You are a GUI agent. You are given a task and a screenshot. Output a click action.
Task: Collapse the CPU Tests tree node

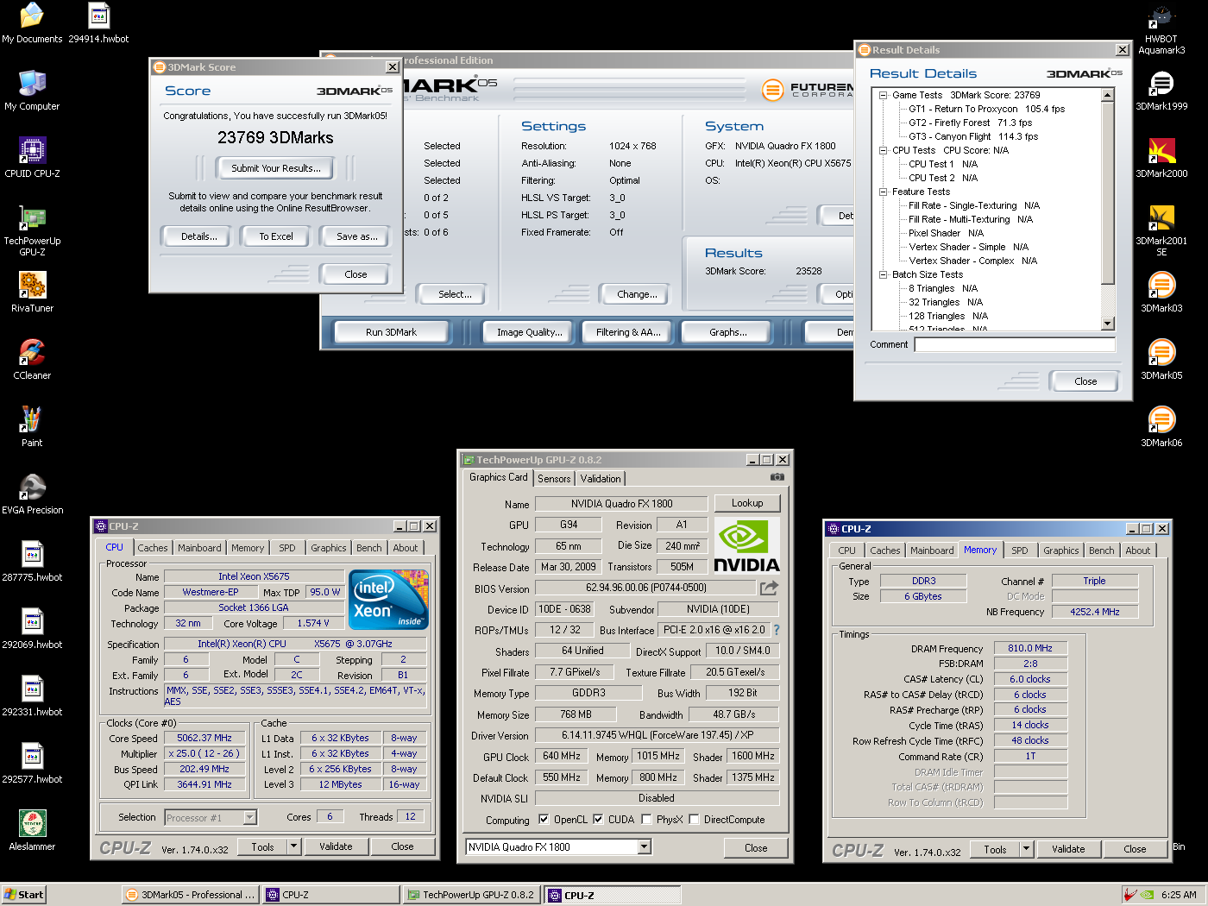point(883,150)
